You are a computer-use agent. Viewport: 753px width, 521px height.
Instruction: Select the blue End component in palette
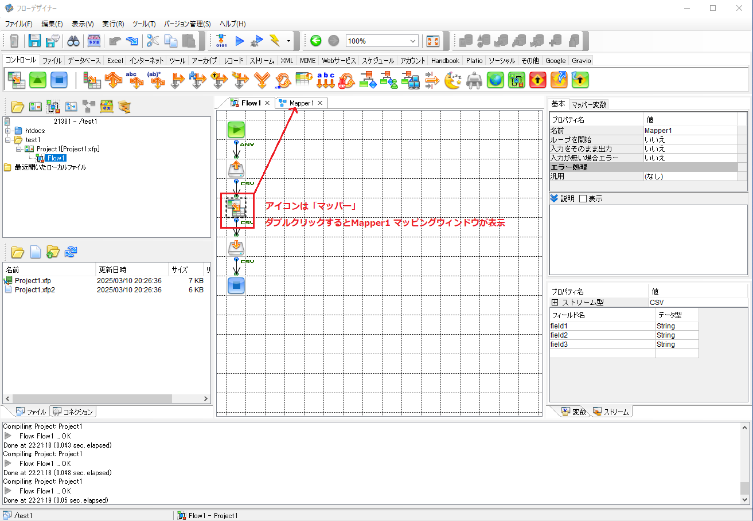coord(59,80)
